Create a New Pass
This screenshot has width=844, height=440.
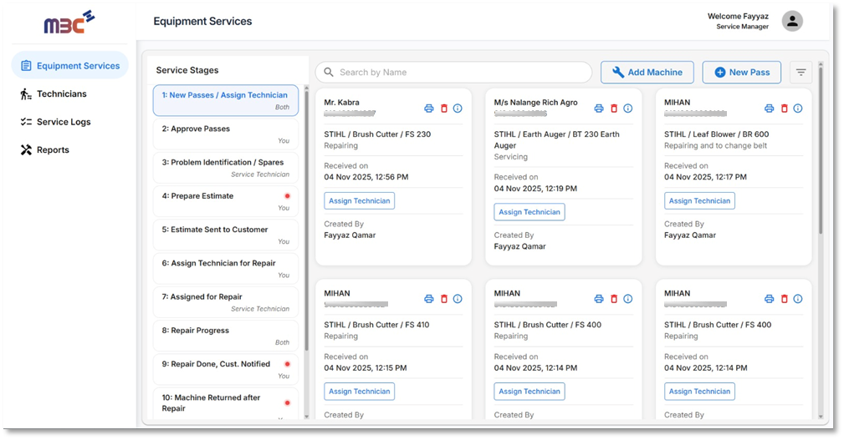(x=741, y=73)
